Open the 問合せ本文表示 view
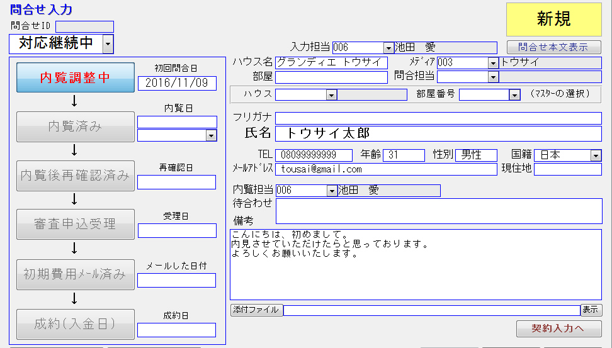 click(553, 47)
